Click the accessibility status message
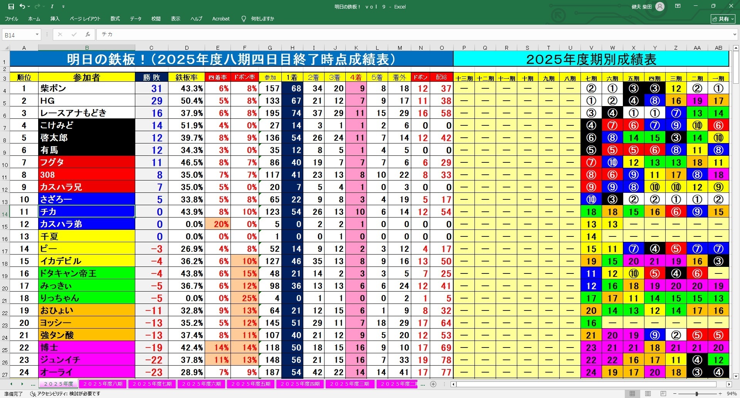The image size is (740, 398). pyautogui.click(x=66, y=394)
